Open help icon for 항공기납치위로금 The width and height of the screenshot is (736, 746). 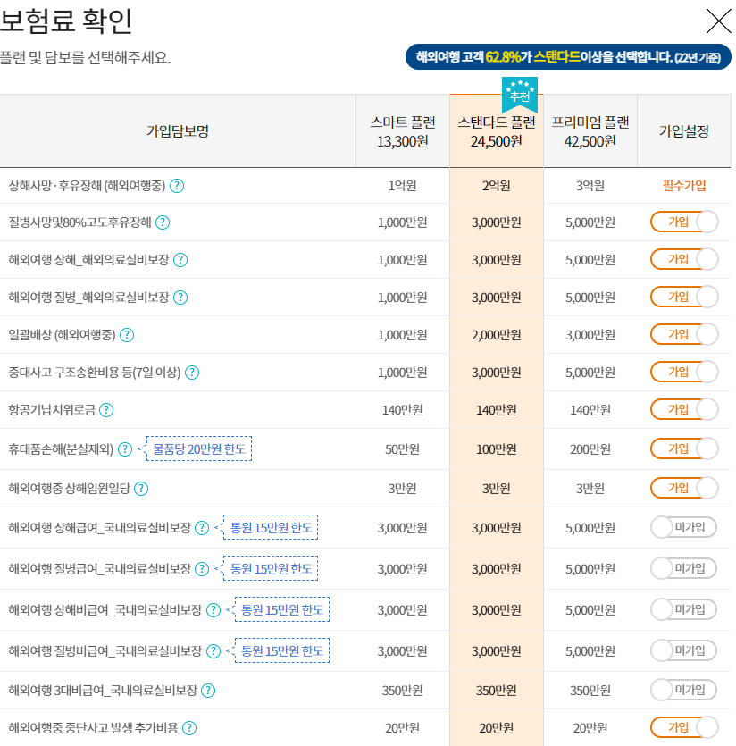coord(106,410)
